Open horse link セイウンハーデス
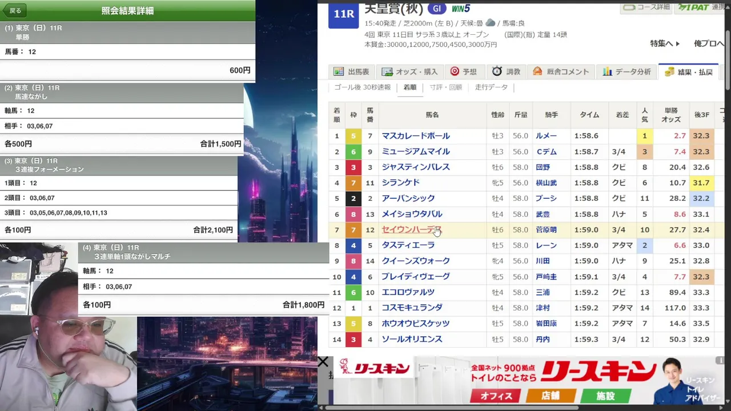 pyautogui.click(x=411, y=229)
